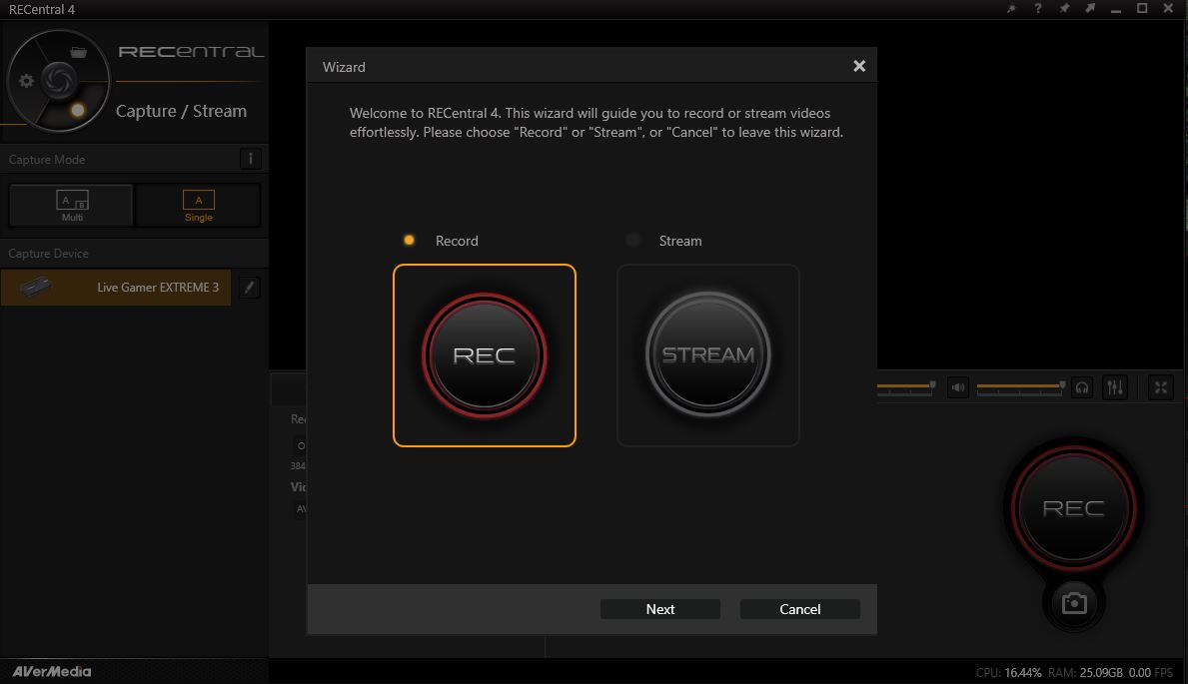1188x684 pixels.
Task: Click the CPU usage 16.44% readout
Action: tap(1008, 673)
